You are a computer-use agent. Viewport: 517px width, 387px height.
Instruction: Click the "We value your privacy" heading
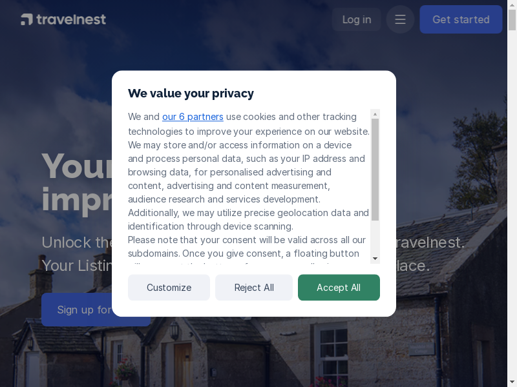click(191, 94)
